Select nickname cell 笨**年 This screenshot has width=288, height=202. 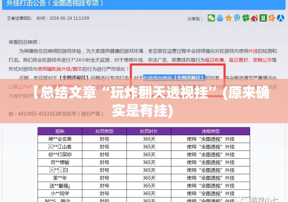[60, 178]
